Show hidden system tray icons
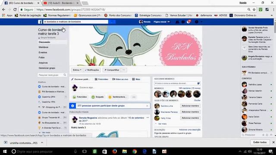 pos(240,152)
